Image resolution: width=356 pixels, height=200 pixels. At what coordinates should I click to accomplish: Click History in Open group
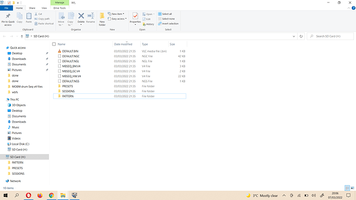[148, 24]
